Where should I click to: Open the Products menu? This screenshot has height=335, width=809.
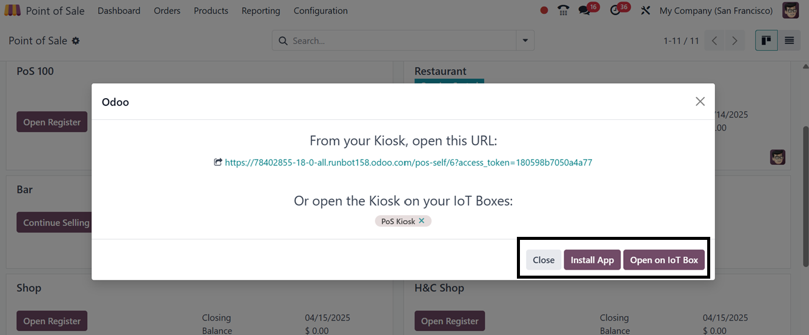click(211, 11)
